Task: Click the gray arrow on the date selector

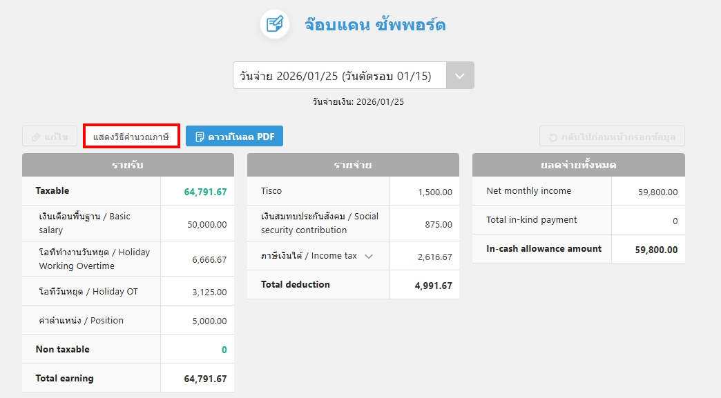Action: click(460, 76)
